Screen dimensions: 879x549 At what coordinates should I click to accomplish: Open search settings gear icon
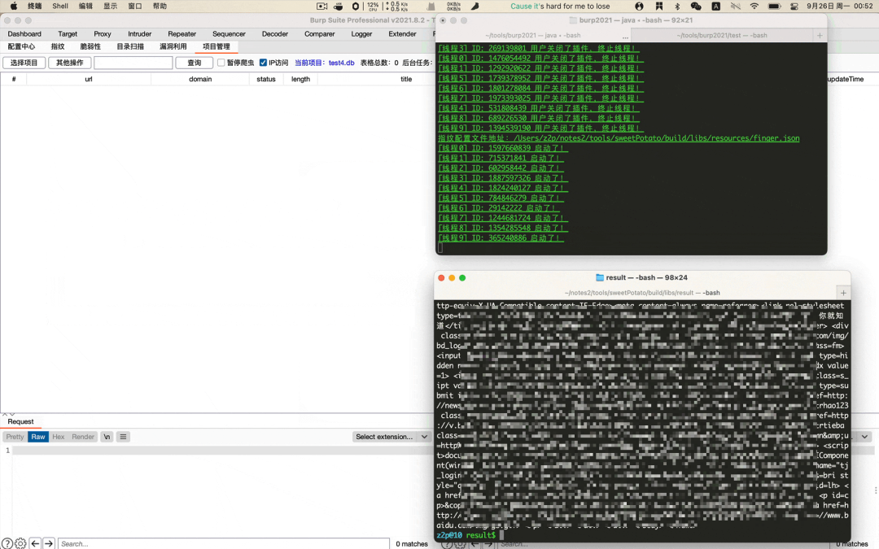click(20, 543)
